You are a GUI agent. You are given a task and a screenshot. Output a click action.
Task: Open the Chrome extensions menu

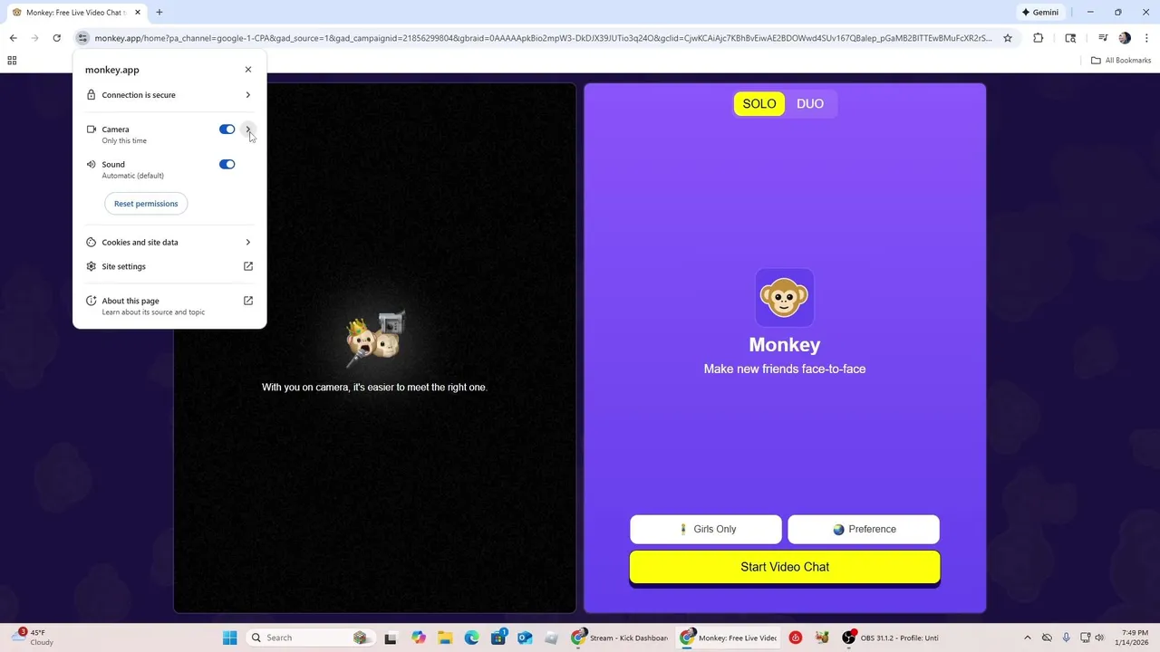[1039, 38]
